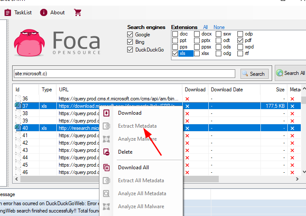Screen dimensions: 306x216
Task: Open the shopping cart icon in toolbar
Action: pos(78,13)
